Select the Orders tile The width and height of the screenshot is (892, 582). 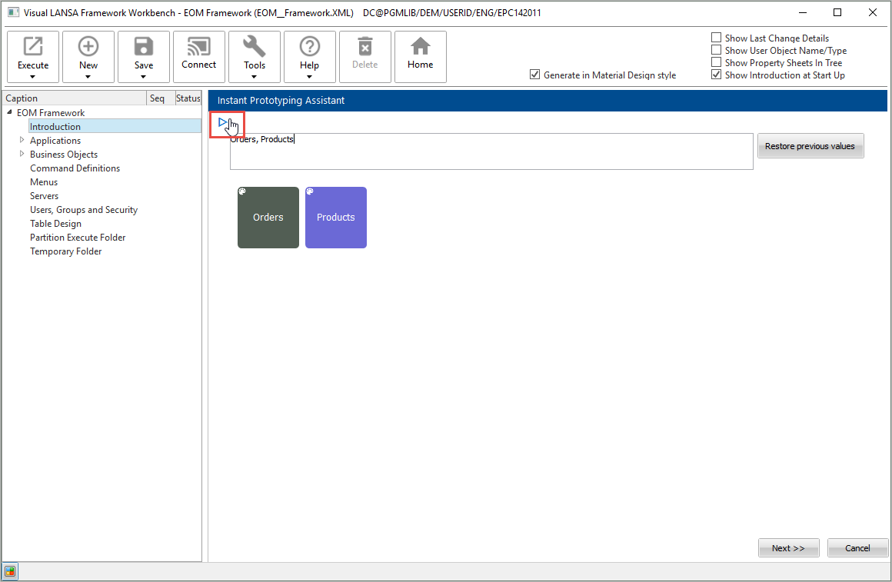coord(268,218)
